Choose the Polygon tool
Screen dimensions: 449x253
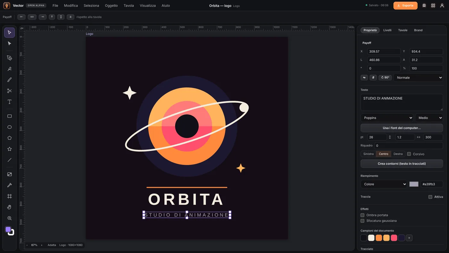pyautogui.click(x=10, y=138)
